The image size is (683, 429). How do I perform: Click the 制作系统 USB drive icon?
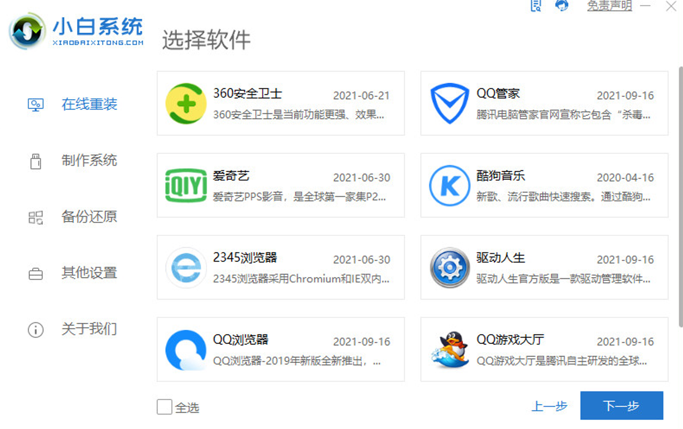tap(36, 161)
